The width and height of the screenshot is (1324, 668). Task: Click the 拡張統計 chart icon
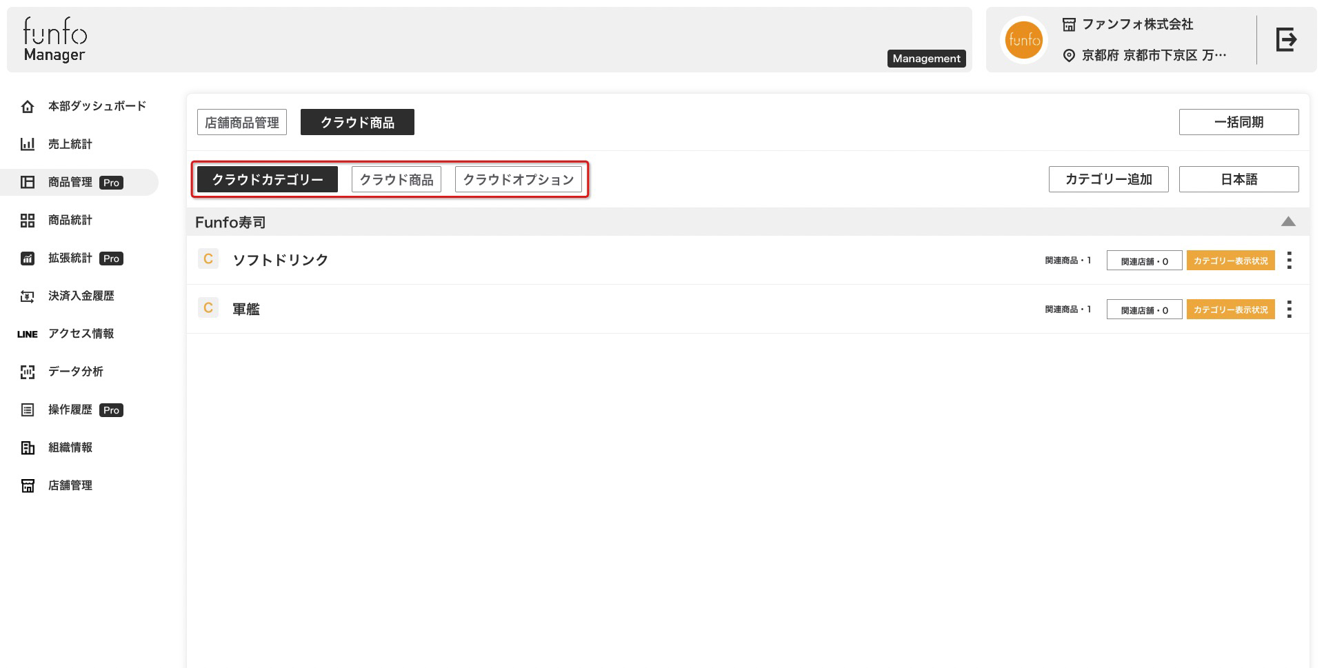click(x=28, y=259)
